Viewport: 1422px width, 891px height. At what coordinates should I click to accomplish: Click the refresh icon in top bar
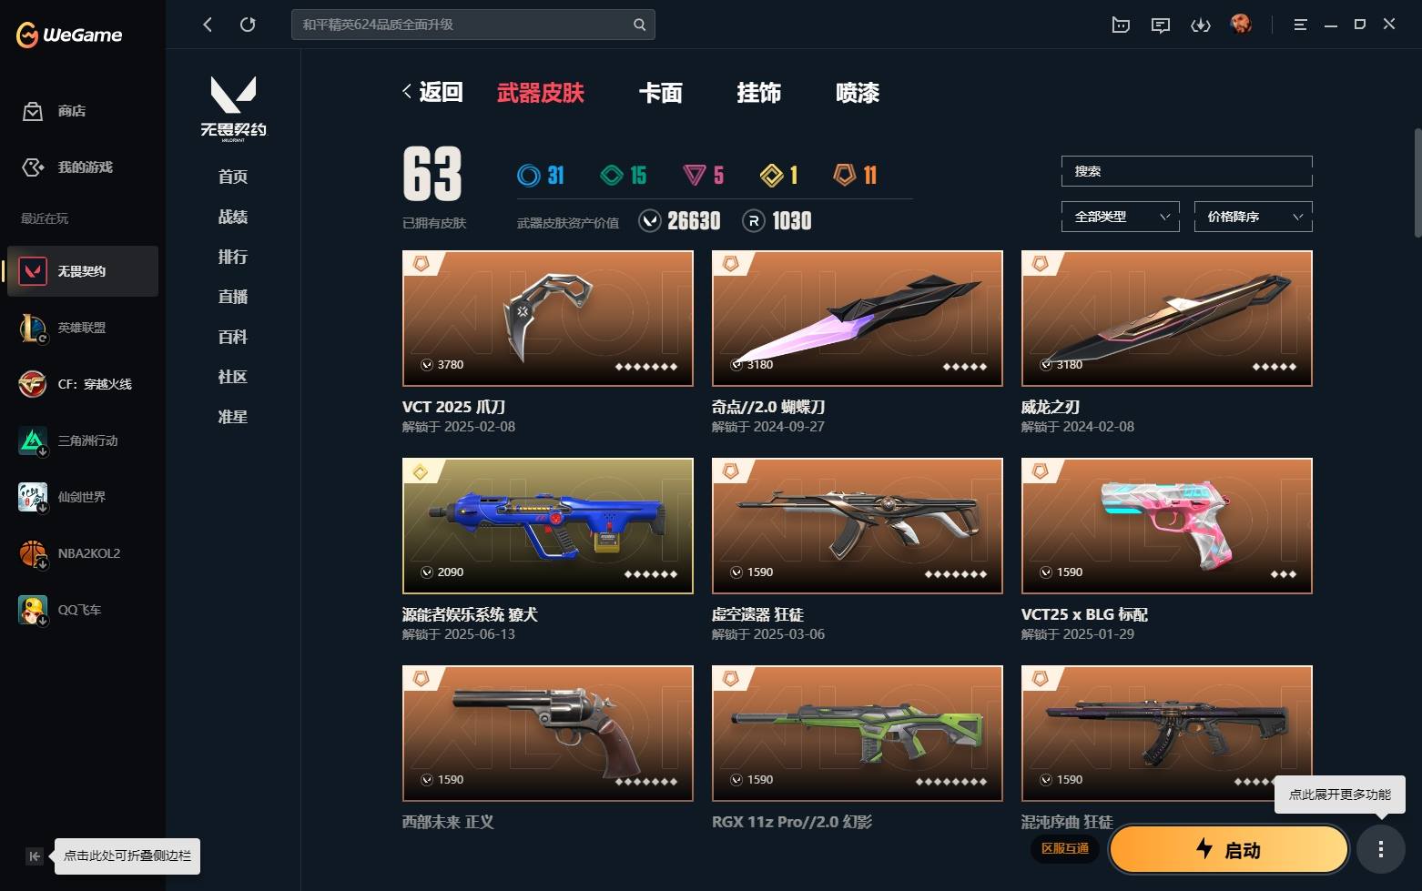coord(248,25)
